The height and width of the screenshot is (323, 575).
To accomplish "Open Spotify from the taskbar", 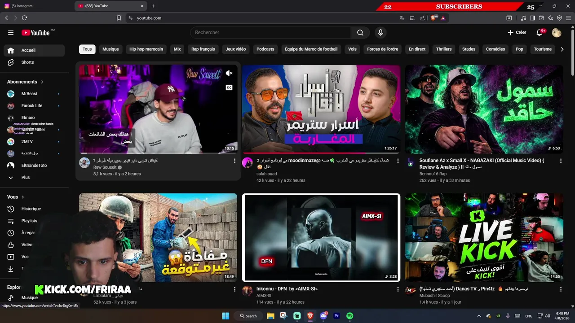I will pos(349,316).
